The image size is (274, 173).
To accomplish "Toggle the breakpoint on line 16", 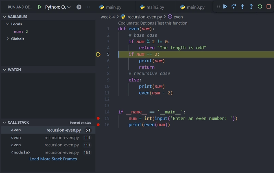I will click(98, 125).
